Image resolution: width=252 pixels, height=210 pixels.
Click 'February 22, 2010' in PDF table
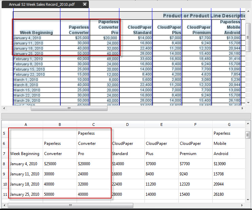point(29,74)
